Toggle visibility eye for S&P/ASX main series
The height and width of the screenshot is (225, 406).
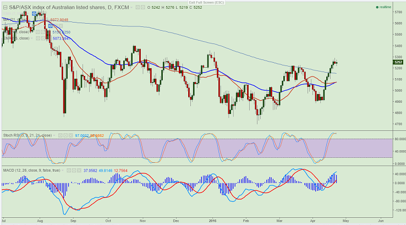(138, 8)
